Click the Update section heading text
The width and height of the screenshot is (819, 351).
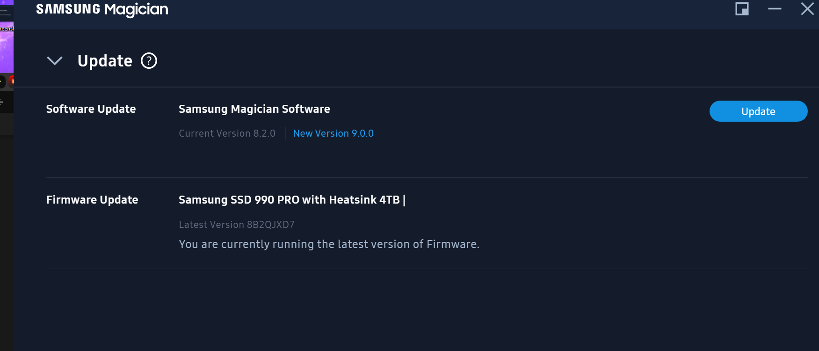click(105, 61)
